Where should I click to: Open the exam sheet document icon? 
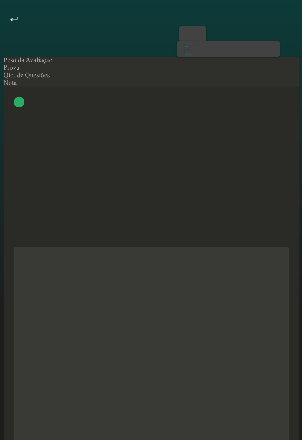[188, 49]
